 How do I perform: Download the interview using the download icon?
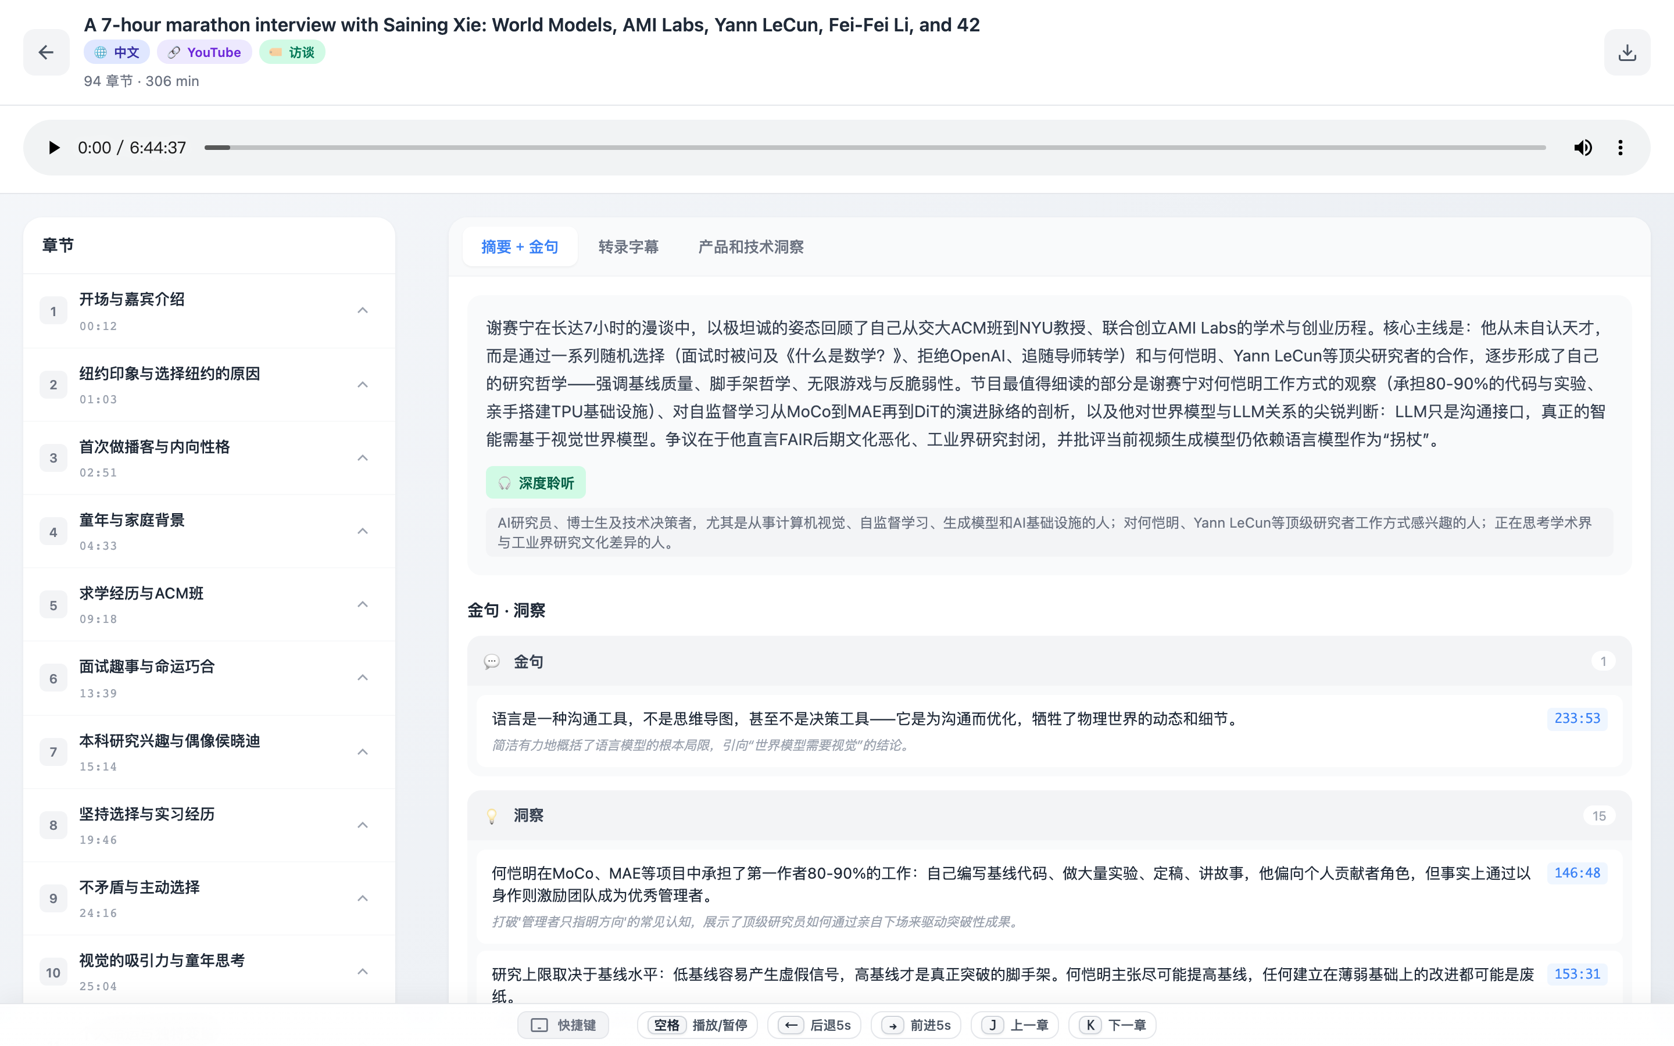coord(1627,52)
